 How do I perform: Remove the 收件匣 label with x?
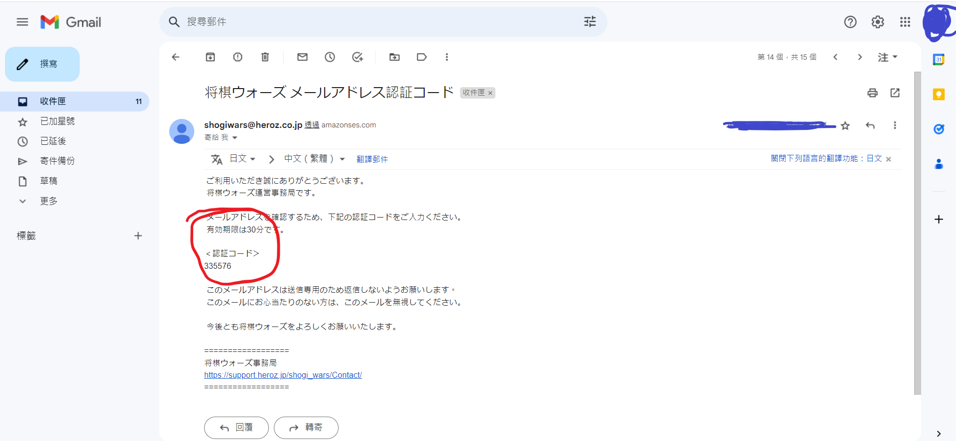click(490, 93)
